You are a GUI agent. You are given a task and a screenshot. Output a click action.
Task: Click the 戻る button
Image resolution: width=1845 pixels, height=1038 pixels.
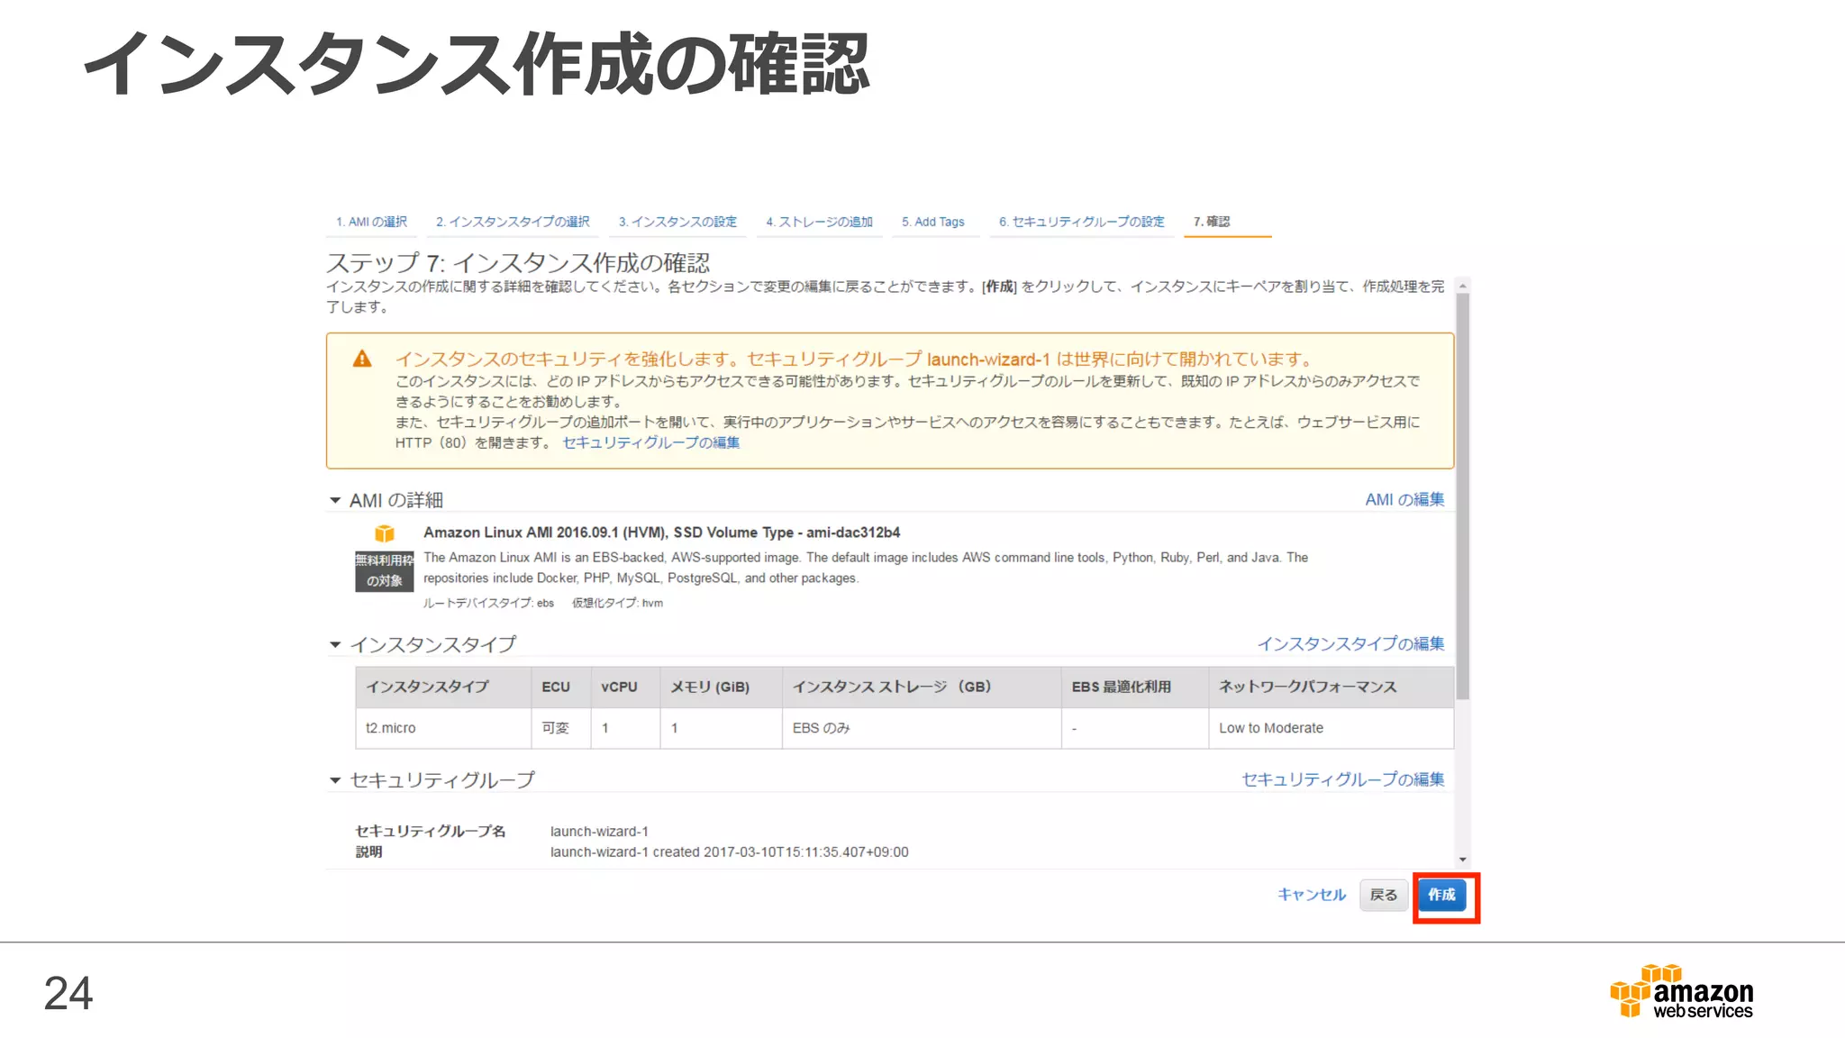(1383, 895)
